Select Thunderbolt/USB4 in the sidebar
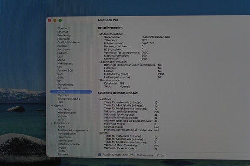This screenshot has height=166, width=250. pyautogui.click(x=69, y=99)
